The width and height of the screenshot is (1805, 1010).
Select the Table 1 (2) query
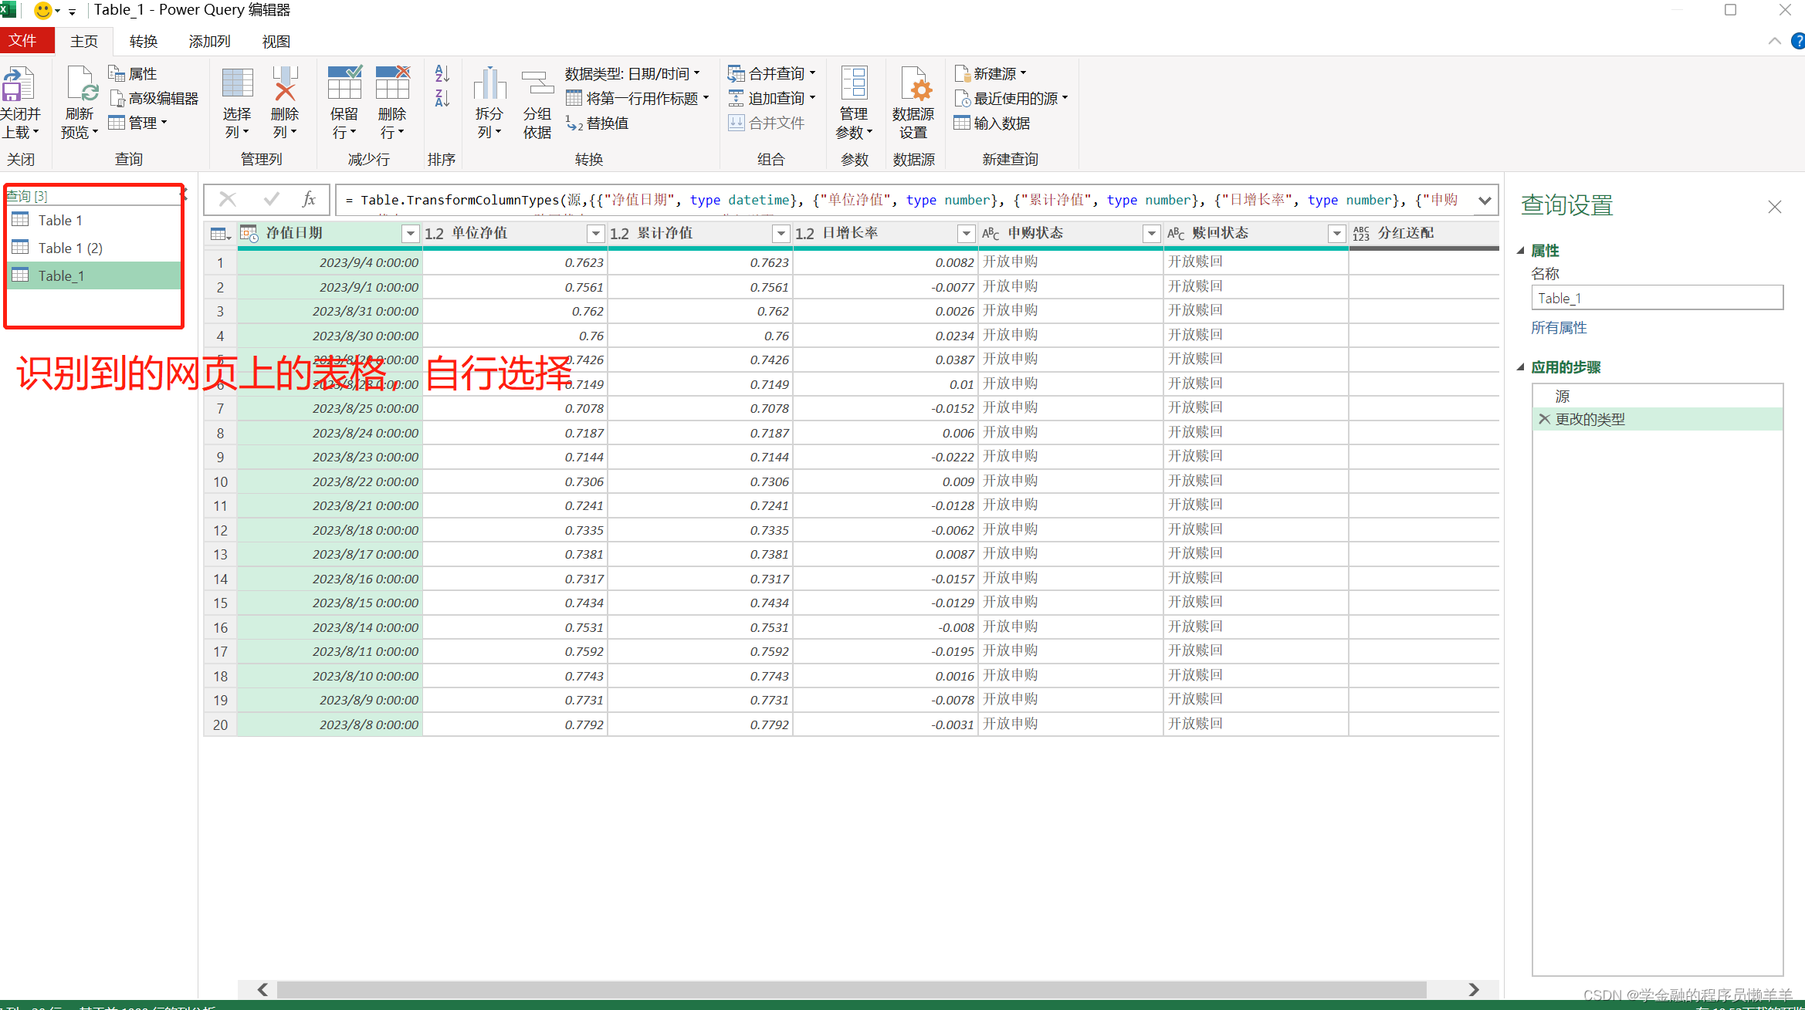tap(70, 248)
